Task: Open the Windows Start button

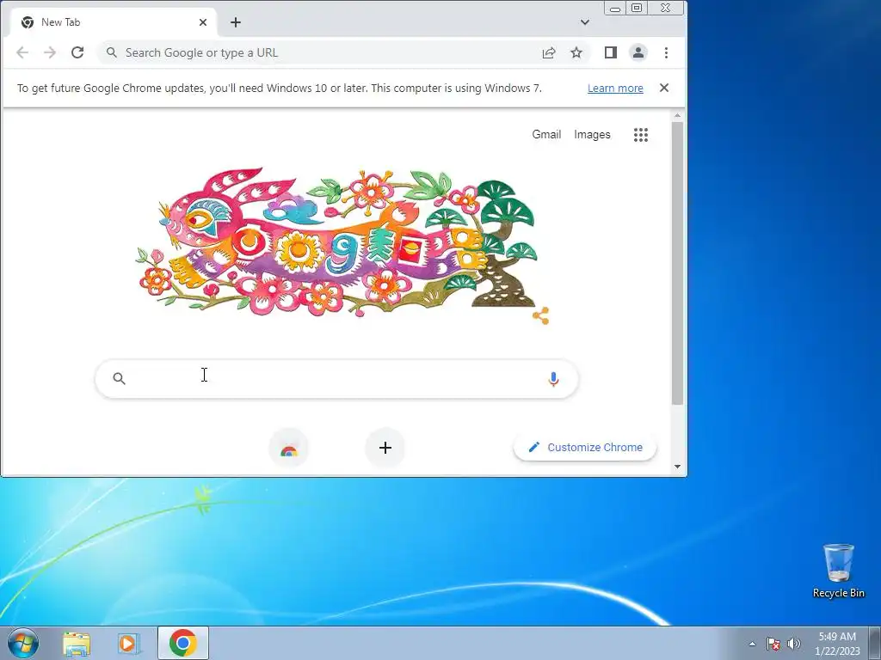Action: (x=23, y=643)
